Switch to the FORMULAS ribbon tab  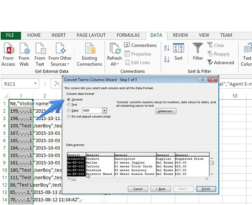coord(128,35)
